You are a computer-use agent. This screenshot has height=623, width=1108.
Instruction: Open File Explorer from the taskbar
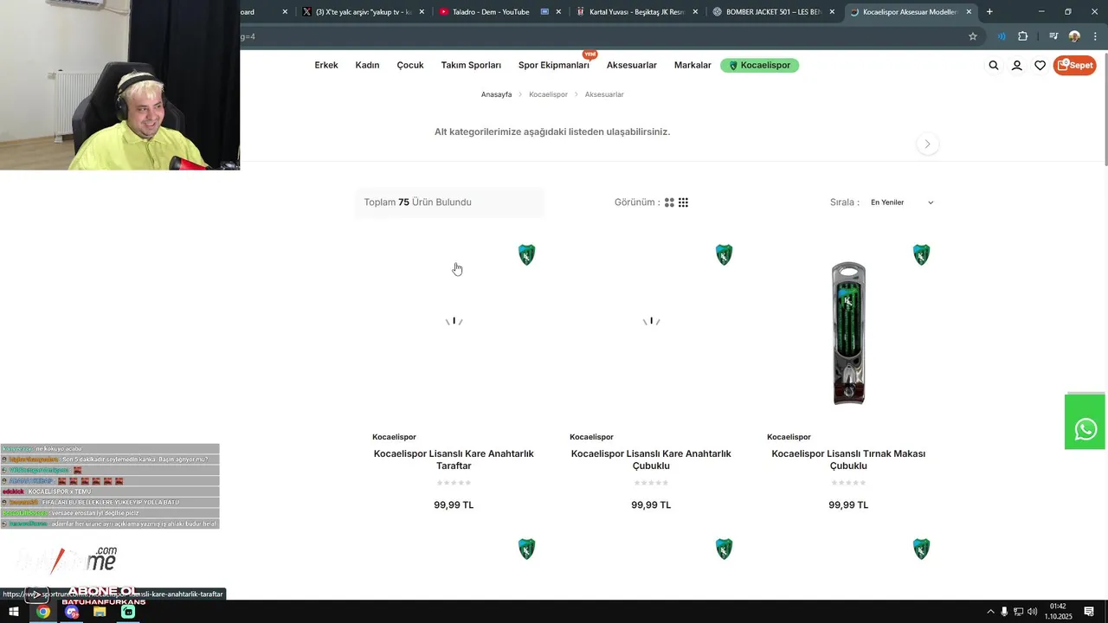(100, 612)
